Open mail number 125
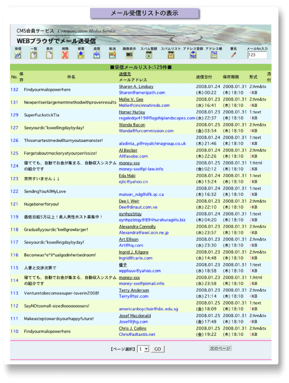This screenshot has width=289, height=383. click(14, 153)
